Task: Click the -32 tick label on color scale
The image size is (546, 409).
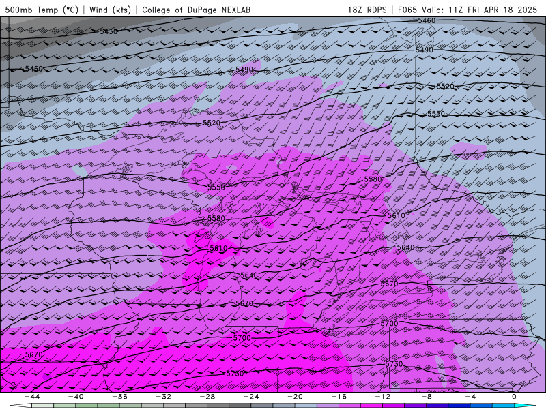Action: tap(163, 397)
